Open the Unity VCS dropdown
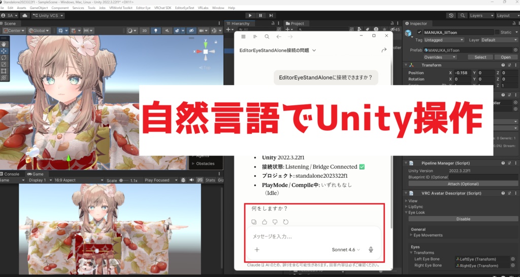This screenshot has height=277, width=520. click(x=48, y=16)
